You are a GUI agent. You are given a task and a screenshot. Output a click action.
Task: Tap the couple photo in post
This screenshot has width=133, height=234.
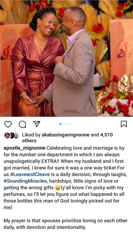66,58
